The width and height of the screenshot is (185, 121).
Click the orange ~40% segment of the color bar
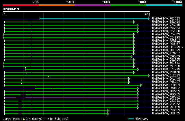pos(57,5)
